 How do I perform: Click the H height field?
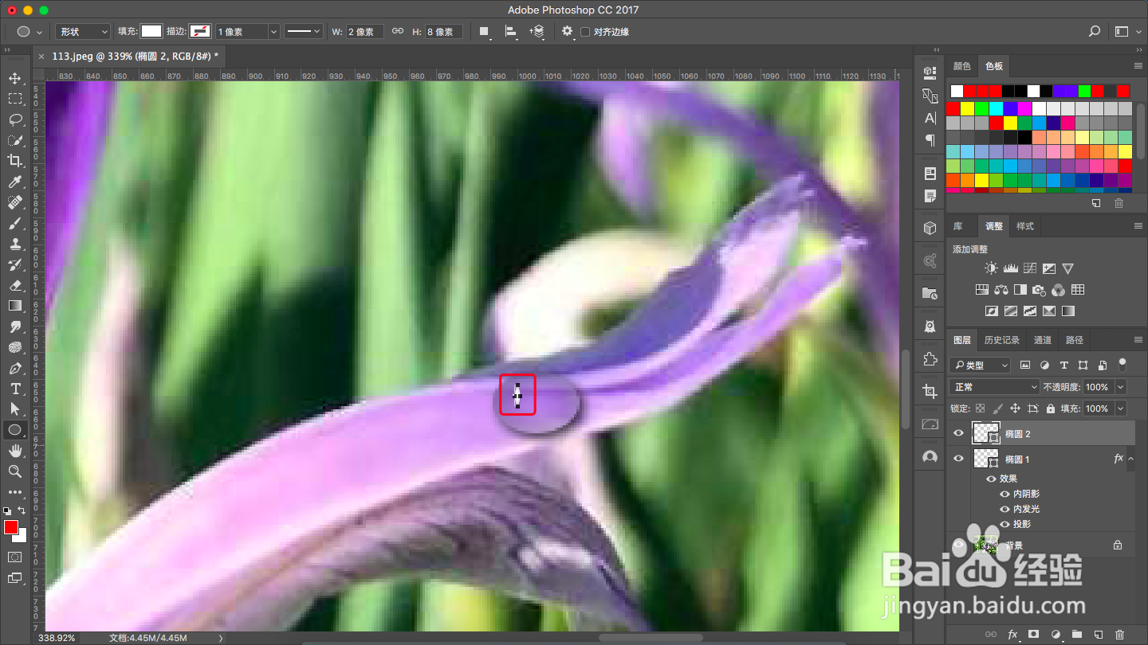click(x=443, y=32)
